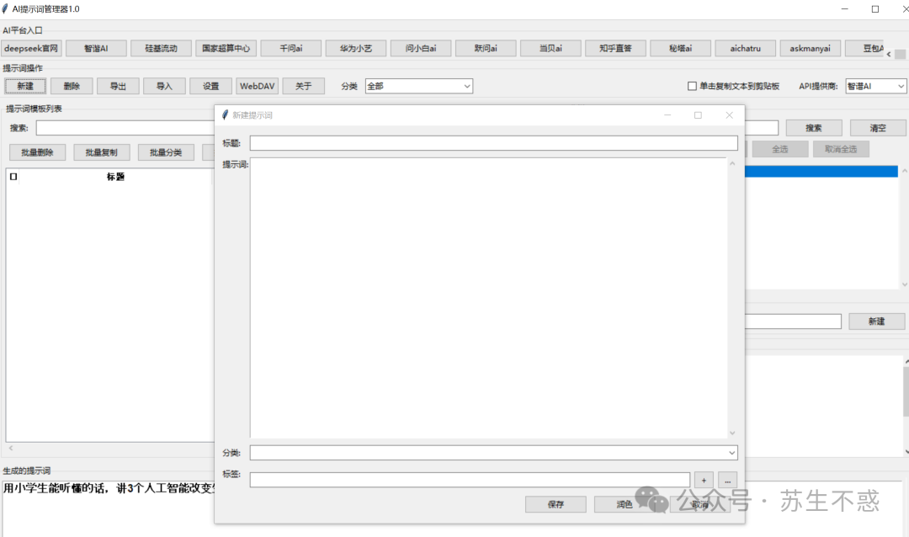
Task: Click the ellipsis button next to tags
Action: (x=727, y=480)
